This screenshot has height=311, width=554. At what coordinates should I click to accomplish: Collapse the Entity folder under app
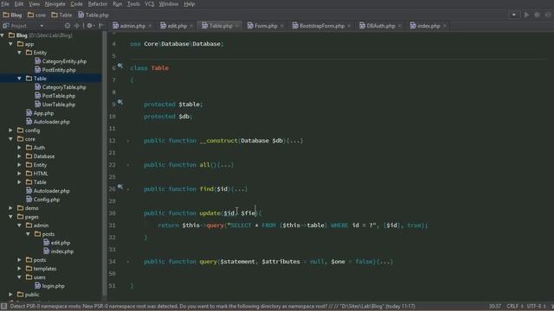[x=19, y=53]
